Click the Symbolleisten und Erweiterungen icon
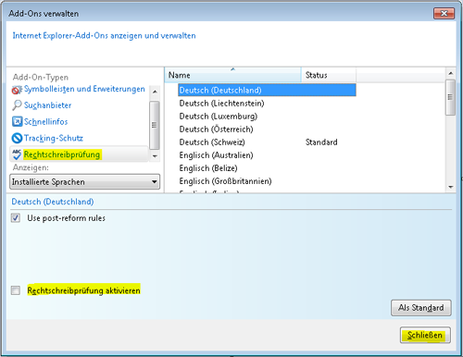This screenshot has height=357, width=463. pyautogui.click(x=17, y=90)
